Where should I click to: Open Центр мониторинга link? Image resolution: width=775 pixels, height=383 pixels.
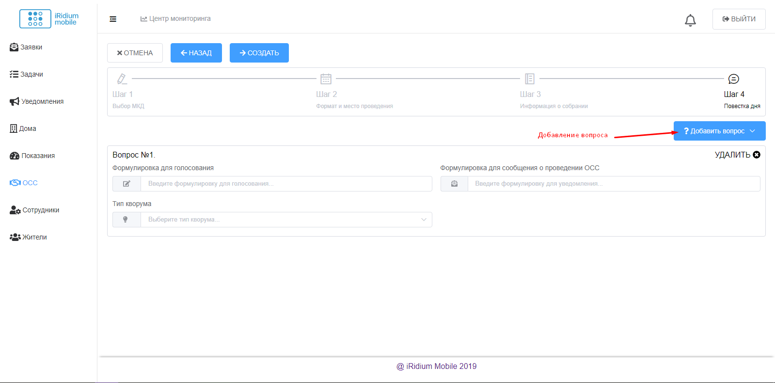pos(175,18)
